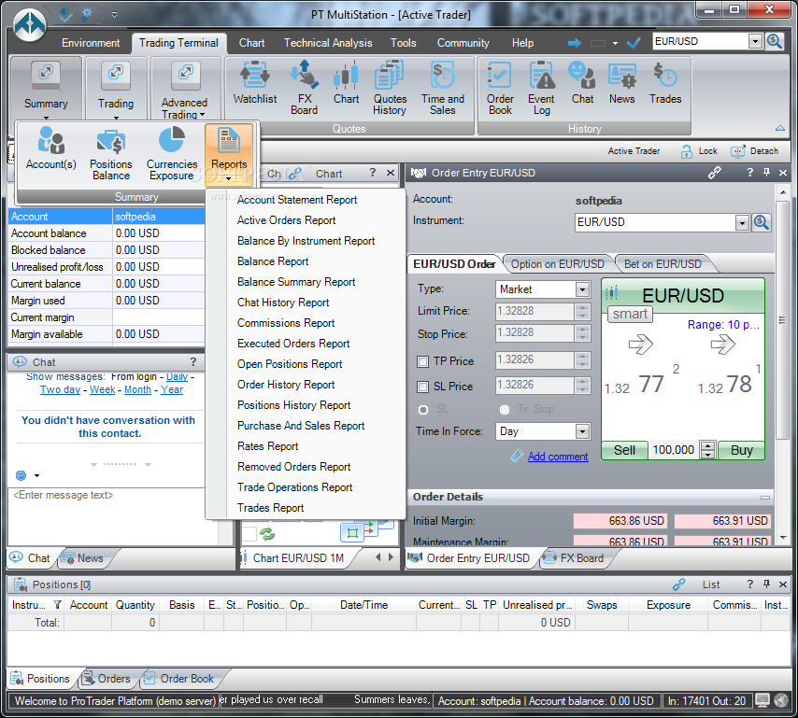
Task: Click the Add comment link
Action: pos(558,457)
